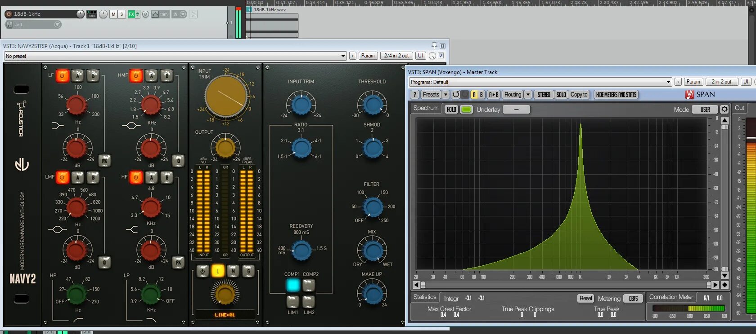Screen dimensions: 756x334
Task: Select the A button in LF band
Action: (77, 75)
